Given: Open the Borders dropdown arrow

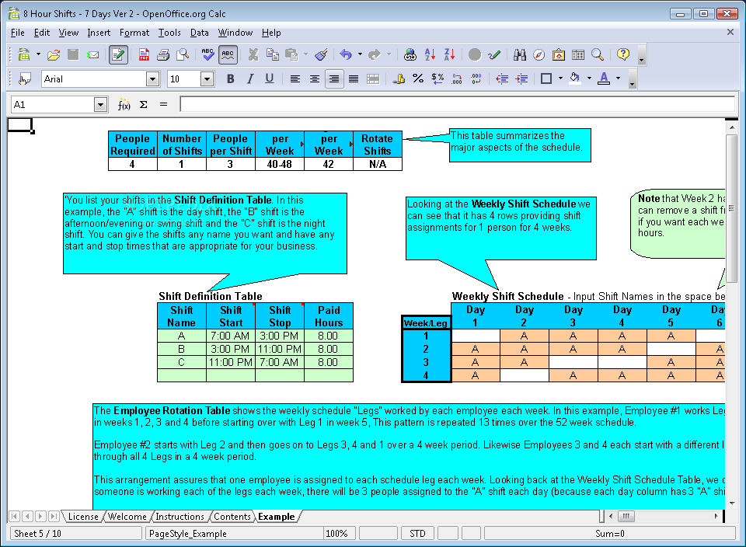Looking at the screenshot, I should (x=560, y=78).
